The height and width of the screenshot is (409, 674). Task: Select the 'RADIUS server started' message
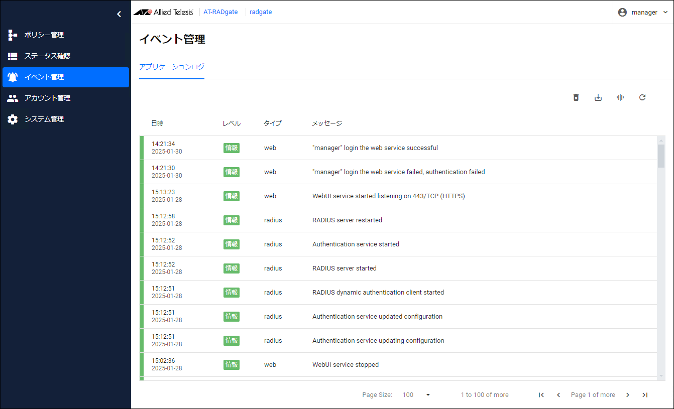pos(345,268)
